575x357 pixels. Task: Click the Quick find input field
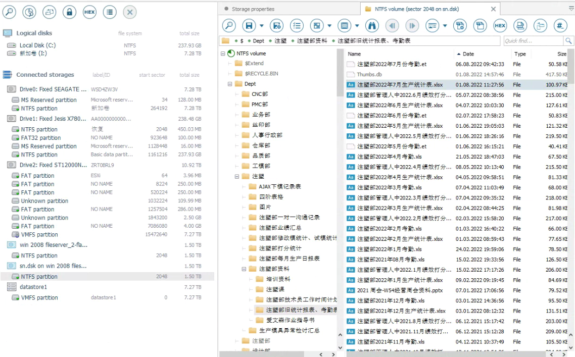coord(534,41)
